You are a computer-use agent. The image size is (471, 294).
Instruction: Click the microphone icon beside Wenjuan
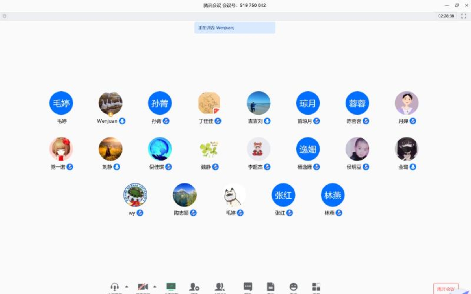point(122,121)
